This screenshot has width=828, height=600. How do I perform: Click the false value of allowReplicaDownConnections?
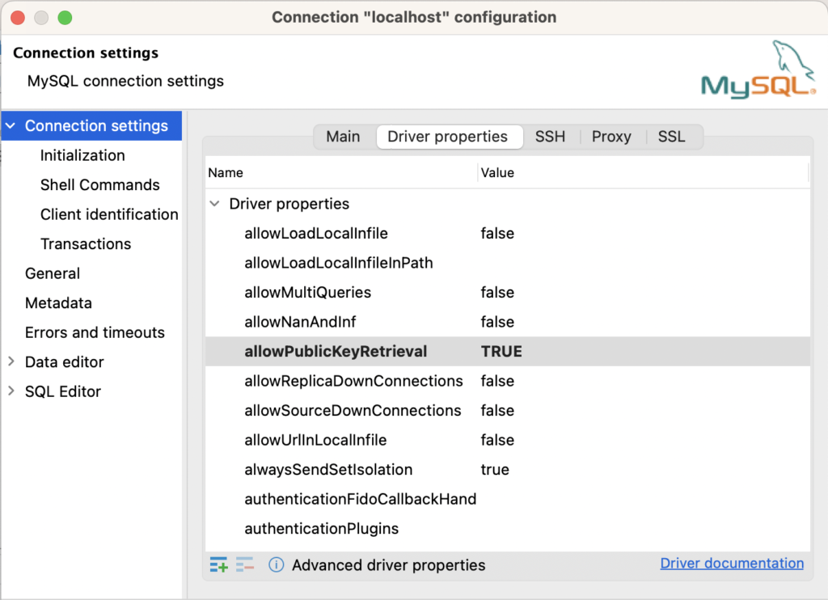coord(497,381)
